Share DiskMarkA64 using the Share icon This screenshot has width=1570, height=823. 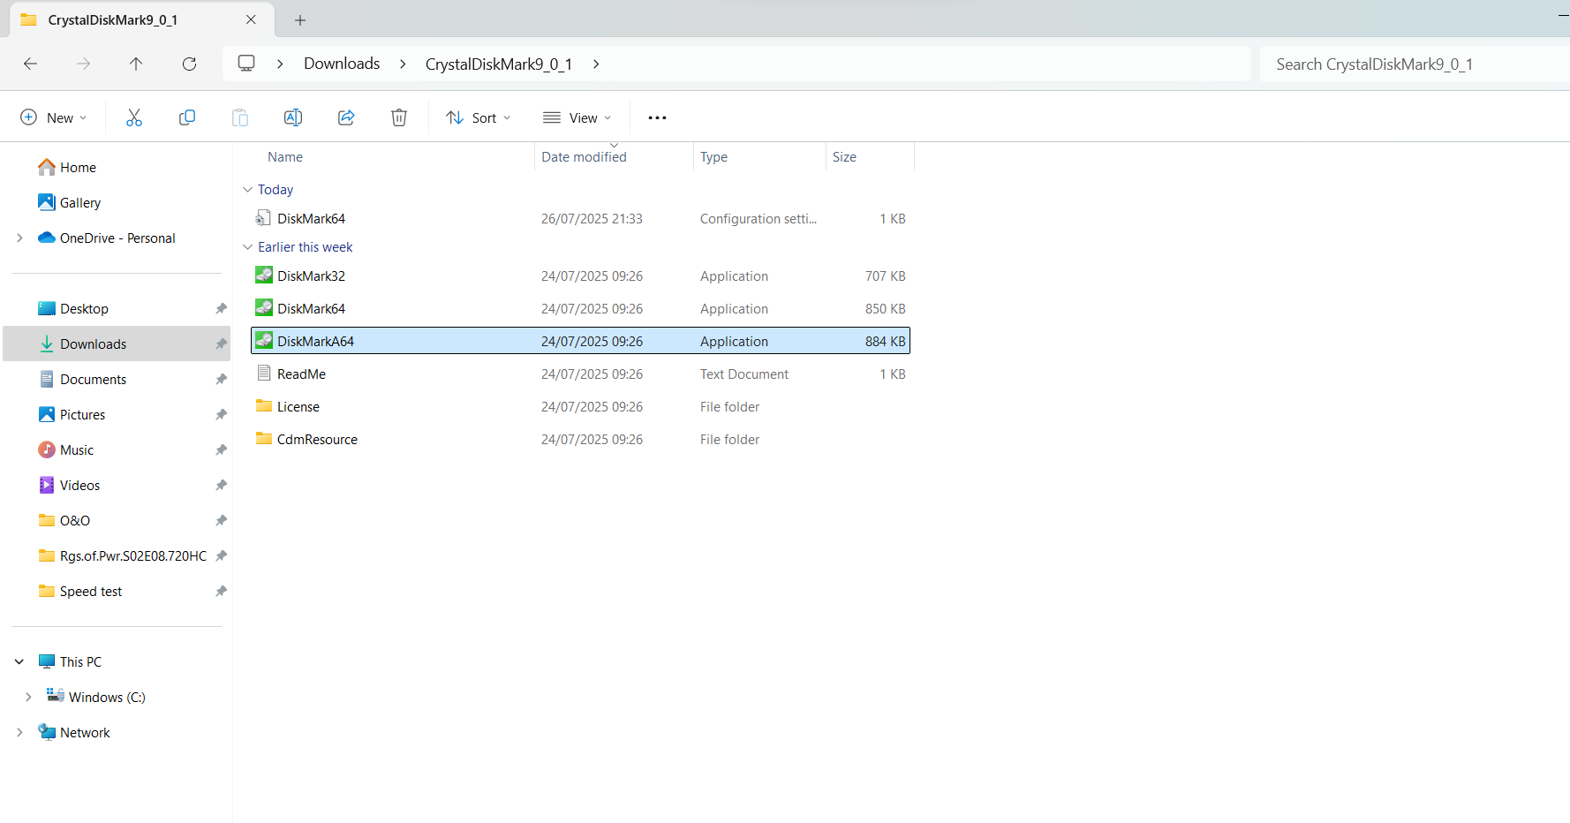[345, 117]
